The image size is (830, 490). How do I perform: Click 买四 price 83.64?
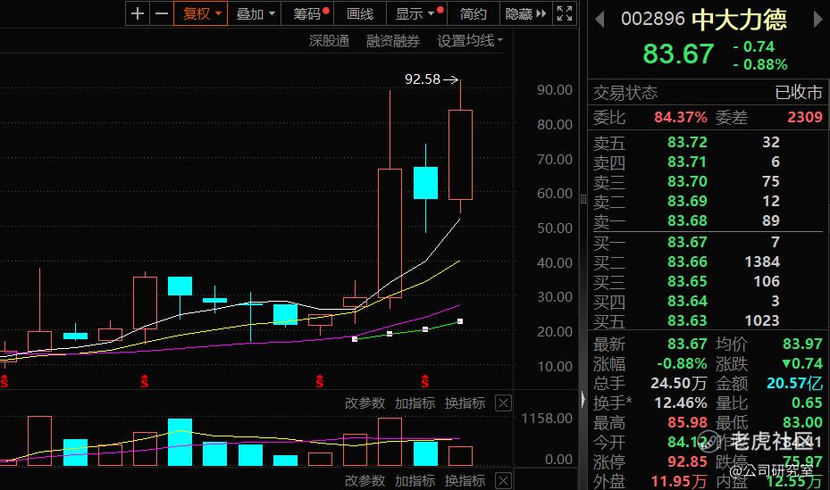(687, 301)
